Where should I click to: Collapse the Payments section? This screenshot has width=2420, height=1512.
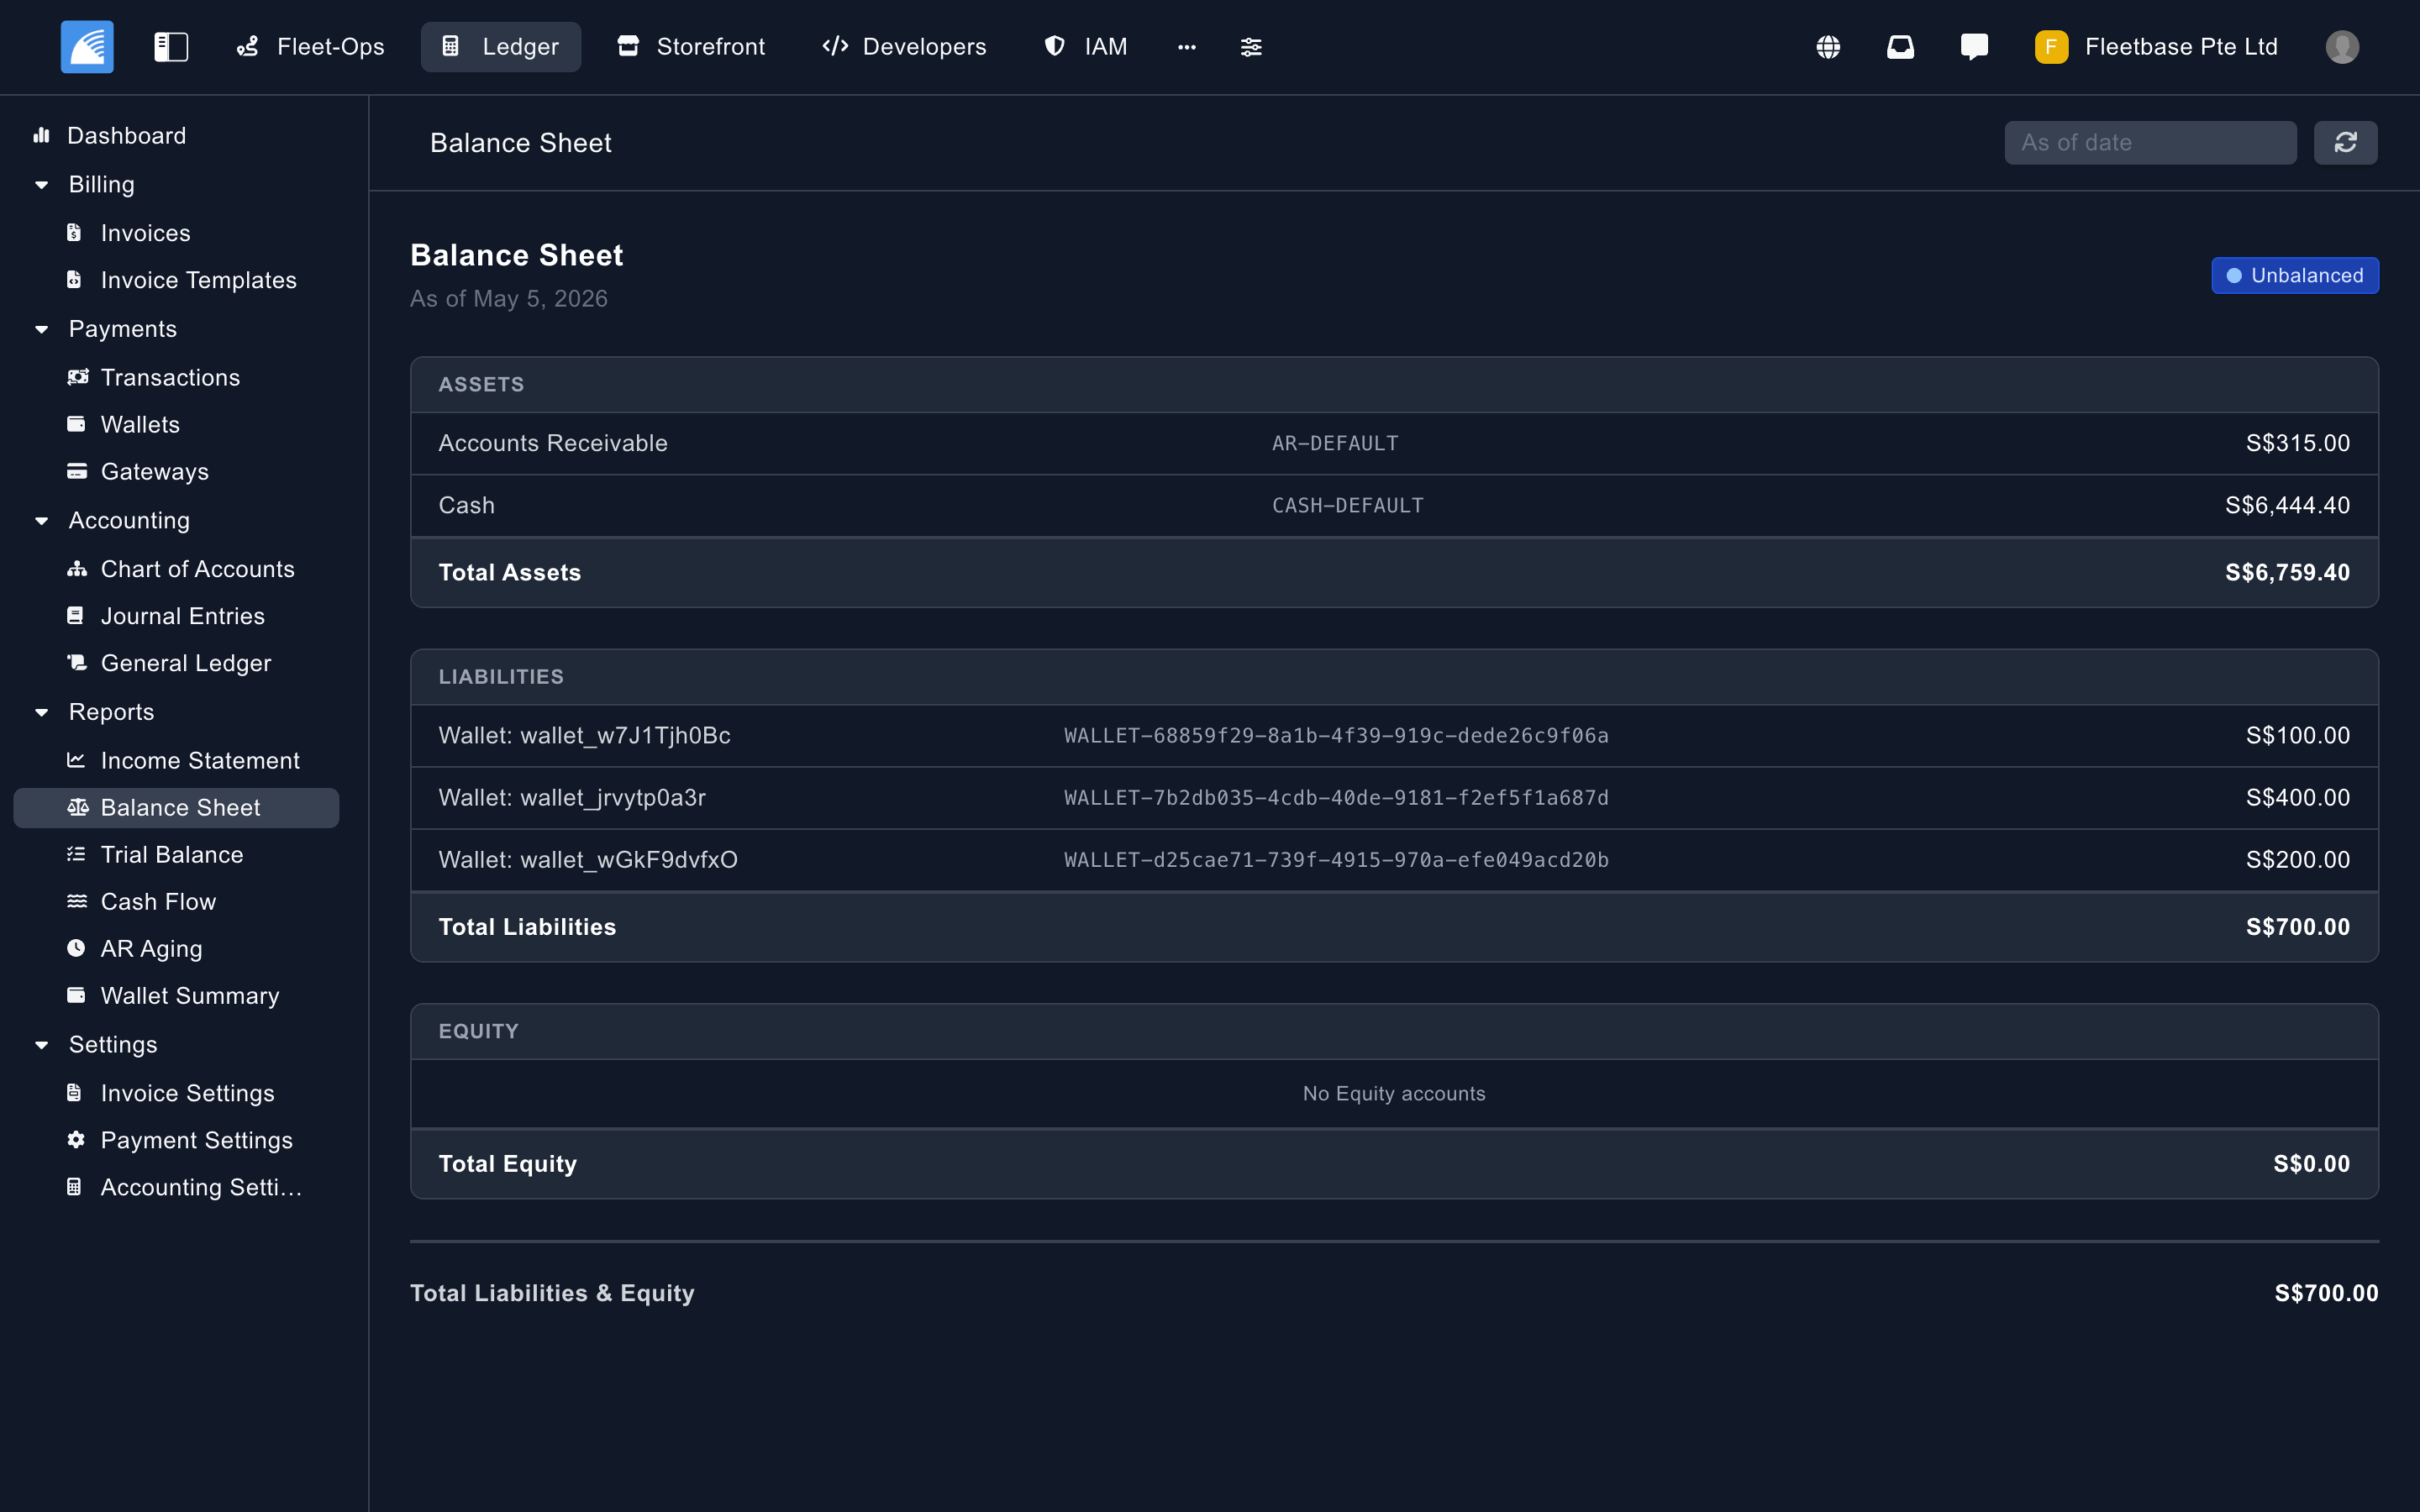[42, 329]
